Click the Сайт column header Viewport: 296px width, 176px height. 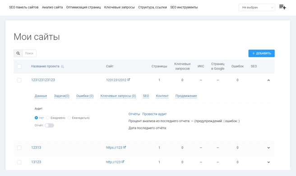click(x=110, y=66)
